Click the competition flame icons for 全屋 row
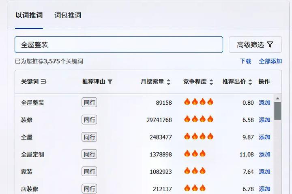This screenshot has height=194, width=292. click(199, 136)
